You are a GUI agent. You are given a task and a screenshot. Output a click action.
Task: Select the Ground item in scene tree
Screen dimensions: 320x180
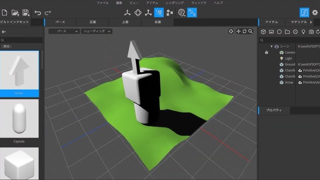click(290, 64)
